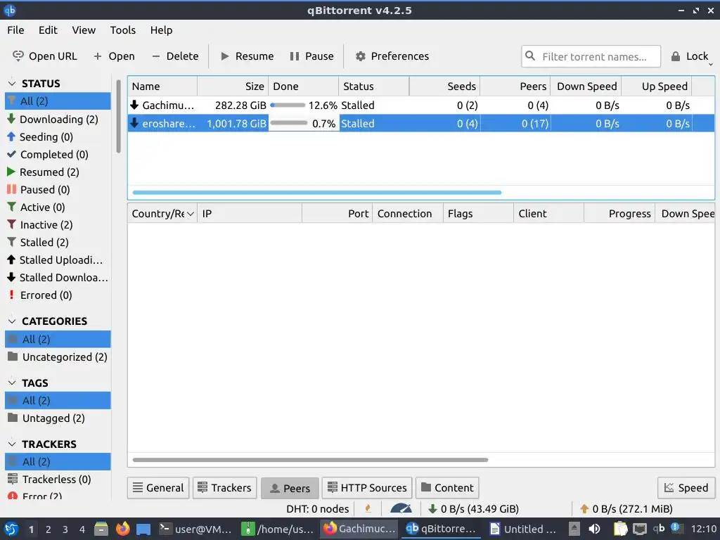Click the Country/Region column sort arrow
This screenshot has width=720, height=540.
click(x=190, y=214)
